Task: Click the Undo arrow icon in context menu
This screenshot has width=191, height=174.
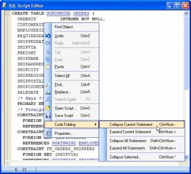Action: [48, 36]
